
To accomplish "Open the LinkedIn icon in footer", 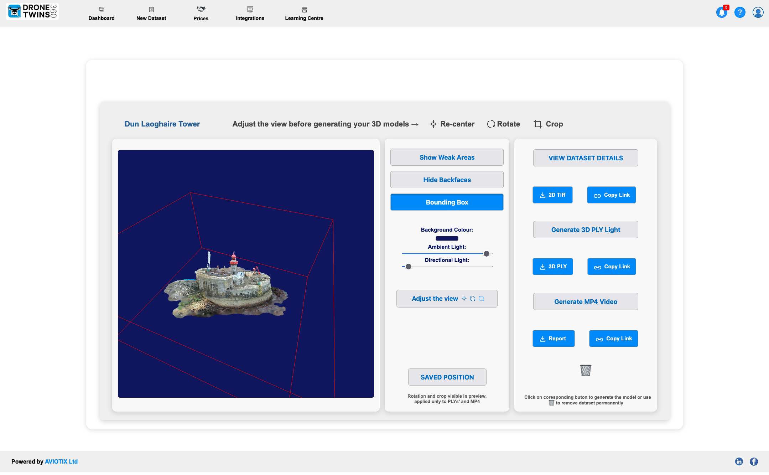I will pyautogui.click(x=739, y=461).
